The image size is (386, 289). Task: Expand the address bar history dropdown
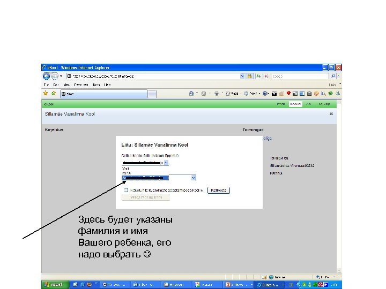coord(242,76)
